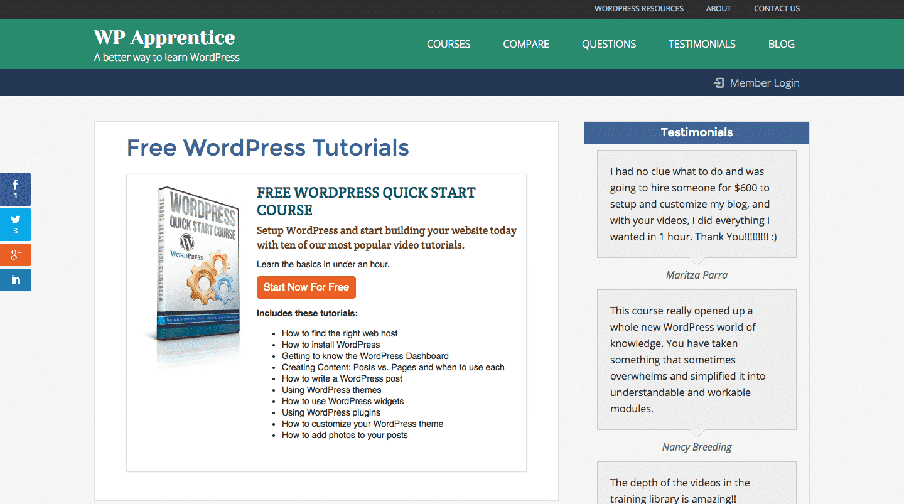Viewport: 904px width, 504px height.
Task: Open the About link in top bar
Action: (x=718, y=9)
